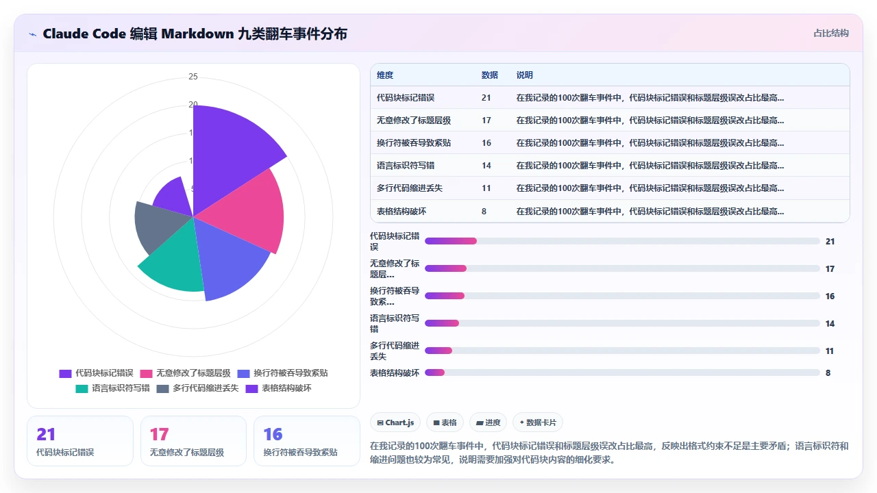The image size is (877, 493).
Task: Click the 维度 column header in the table
Action: tap(385, 75)
